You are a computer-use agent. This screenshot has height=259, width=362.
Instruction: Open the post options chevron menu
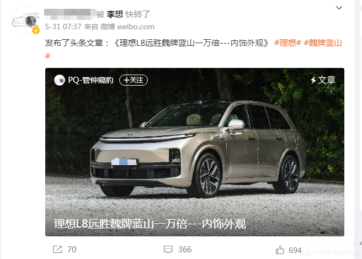coord(339,8)
